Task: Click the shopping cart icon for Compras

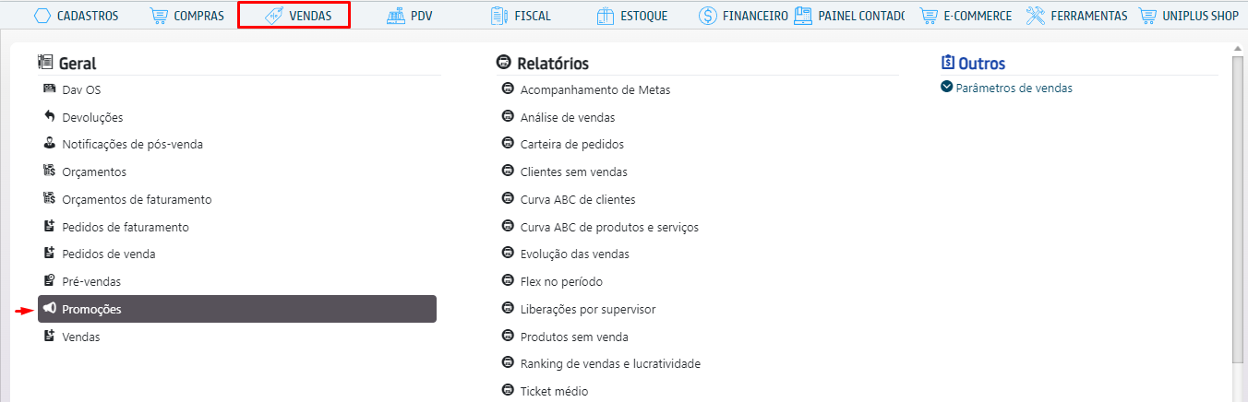Action: (x=159, y=16)
